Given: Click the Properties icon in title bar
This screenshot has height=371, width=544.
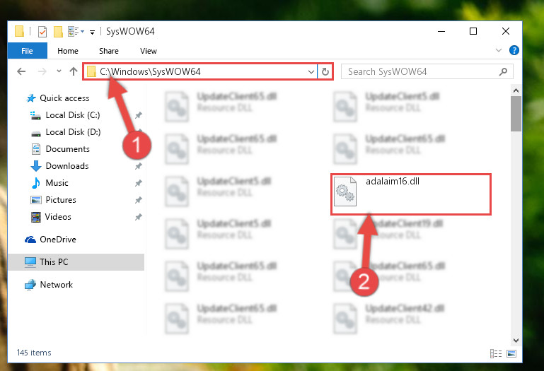Looking at the screenshot, I should click(x=42, y=32).
